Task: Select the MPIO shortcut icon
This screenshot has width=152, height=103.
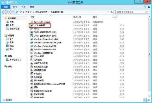Action: [32, 29]
